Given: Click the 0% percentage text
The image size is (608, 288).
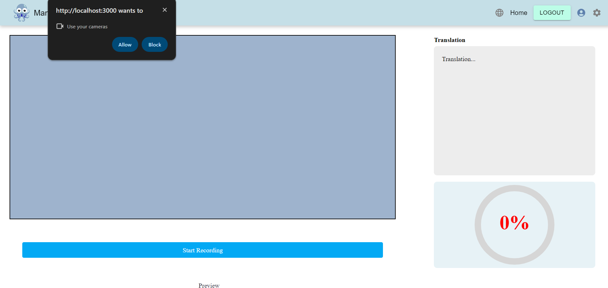Looking at the screenshot, I should point(514,223).
